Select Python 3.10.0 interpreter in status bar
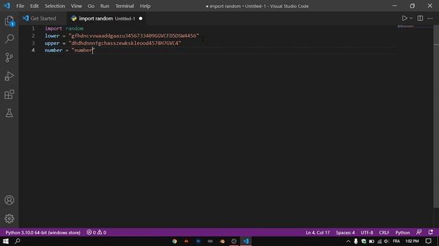 coord(43,232)
